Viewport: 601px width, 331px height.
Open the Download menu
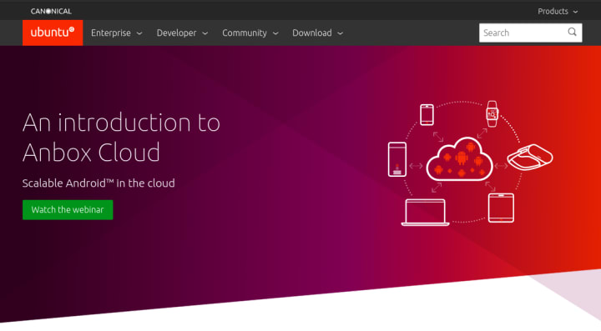pos(317,33)
